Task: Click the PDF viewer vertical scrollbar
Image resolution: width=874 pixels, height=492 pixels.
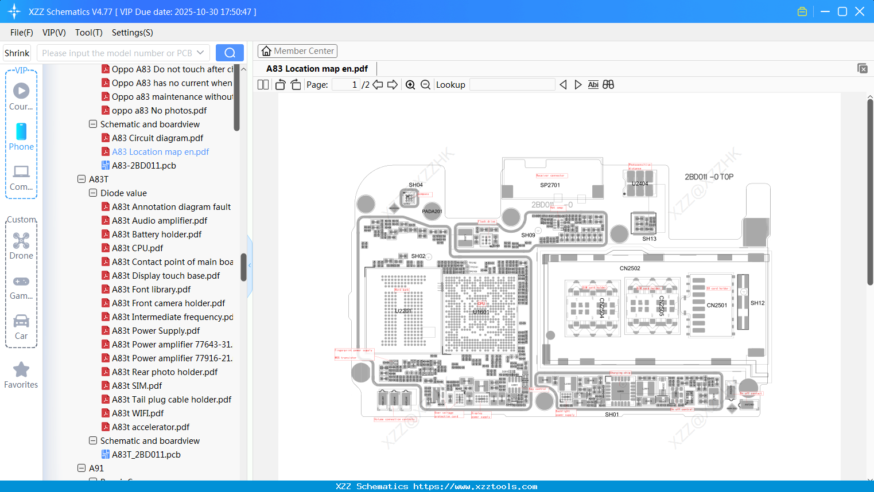Action: (x=870, y=192)
